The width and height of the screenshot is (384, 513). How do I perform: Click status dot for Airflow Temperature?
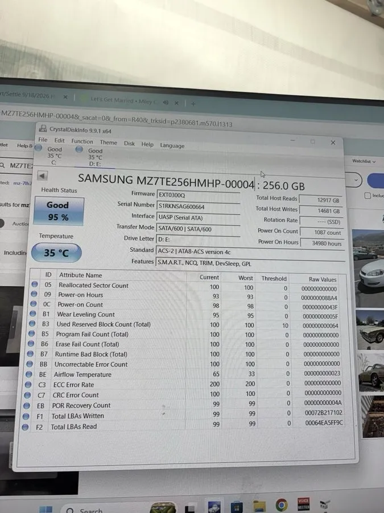29,374
